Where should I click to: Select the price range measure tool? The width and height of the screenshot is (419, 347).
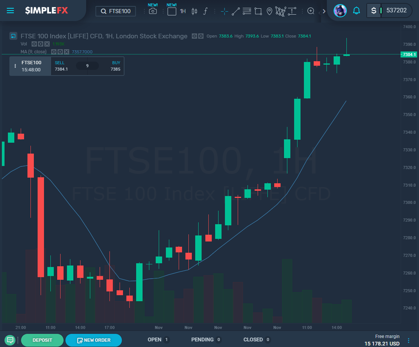(292, 11)
